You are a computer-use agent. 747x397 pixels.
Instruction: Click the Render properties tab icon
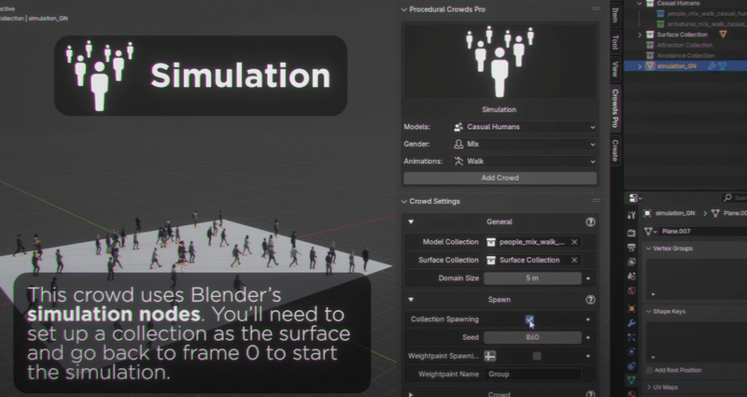632,233
